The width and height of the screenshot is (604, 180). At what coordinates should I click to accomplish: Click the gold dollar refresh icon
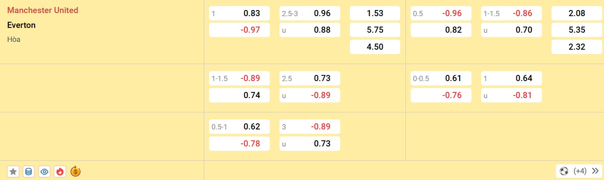pos(75,171)
